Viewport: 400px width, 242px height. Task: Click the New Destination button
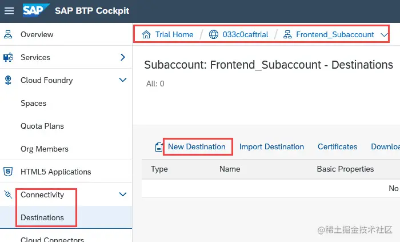197,147
